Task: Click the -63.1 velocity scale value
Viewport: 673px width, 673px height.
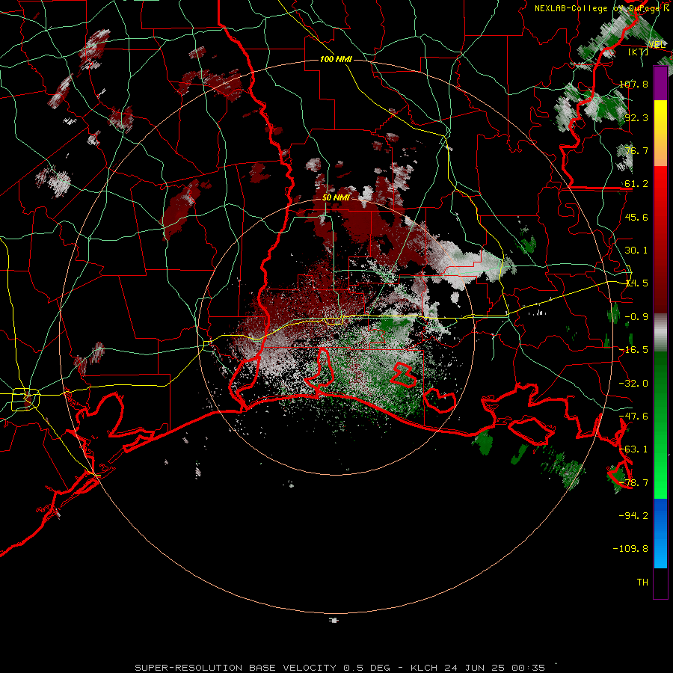Action: coord(633,449)
